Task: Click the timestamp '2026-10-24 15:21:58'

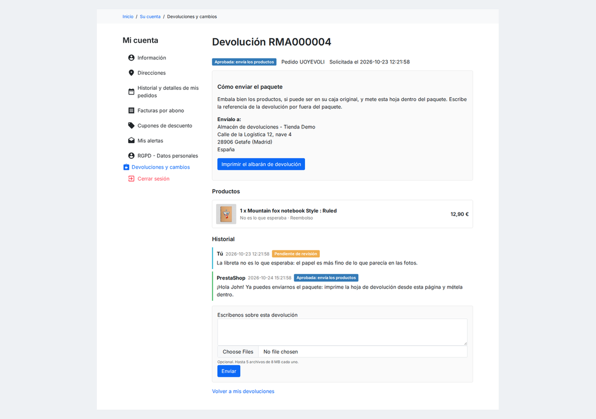Action: click(x=270, y=278)
